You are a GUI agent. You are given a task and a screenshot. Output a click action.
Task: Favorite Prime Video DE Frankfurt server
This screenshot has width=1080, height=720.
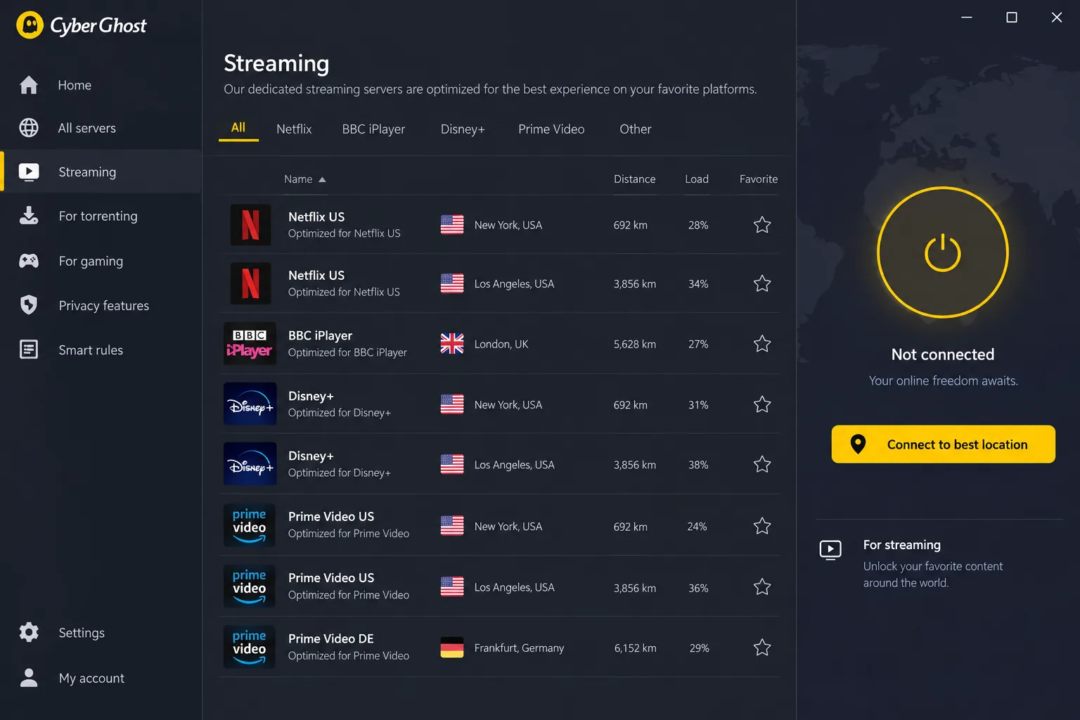point(762,648)
